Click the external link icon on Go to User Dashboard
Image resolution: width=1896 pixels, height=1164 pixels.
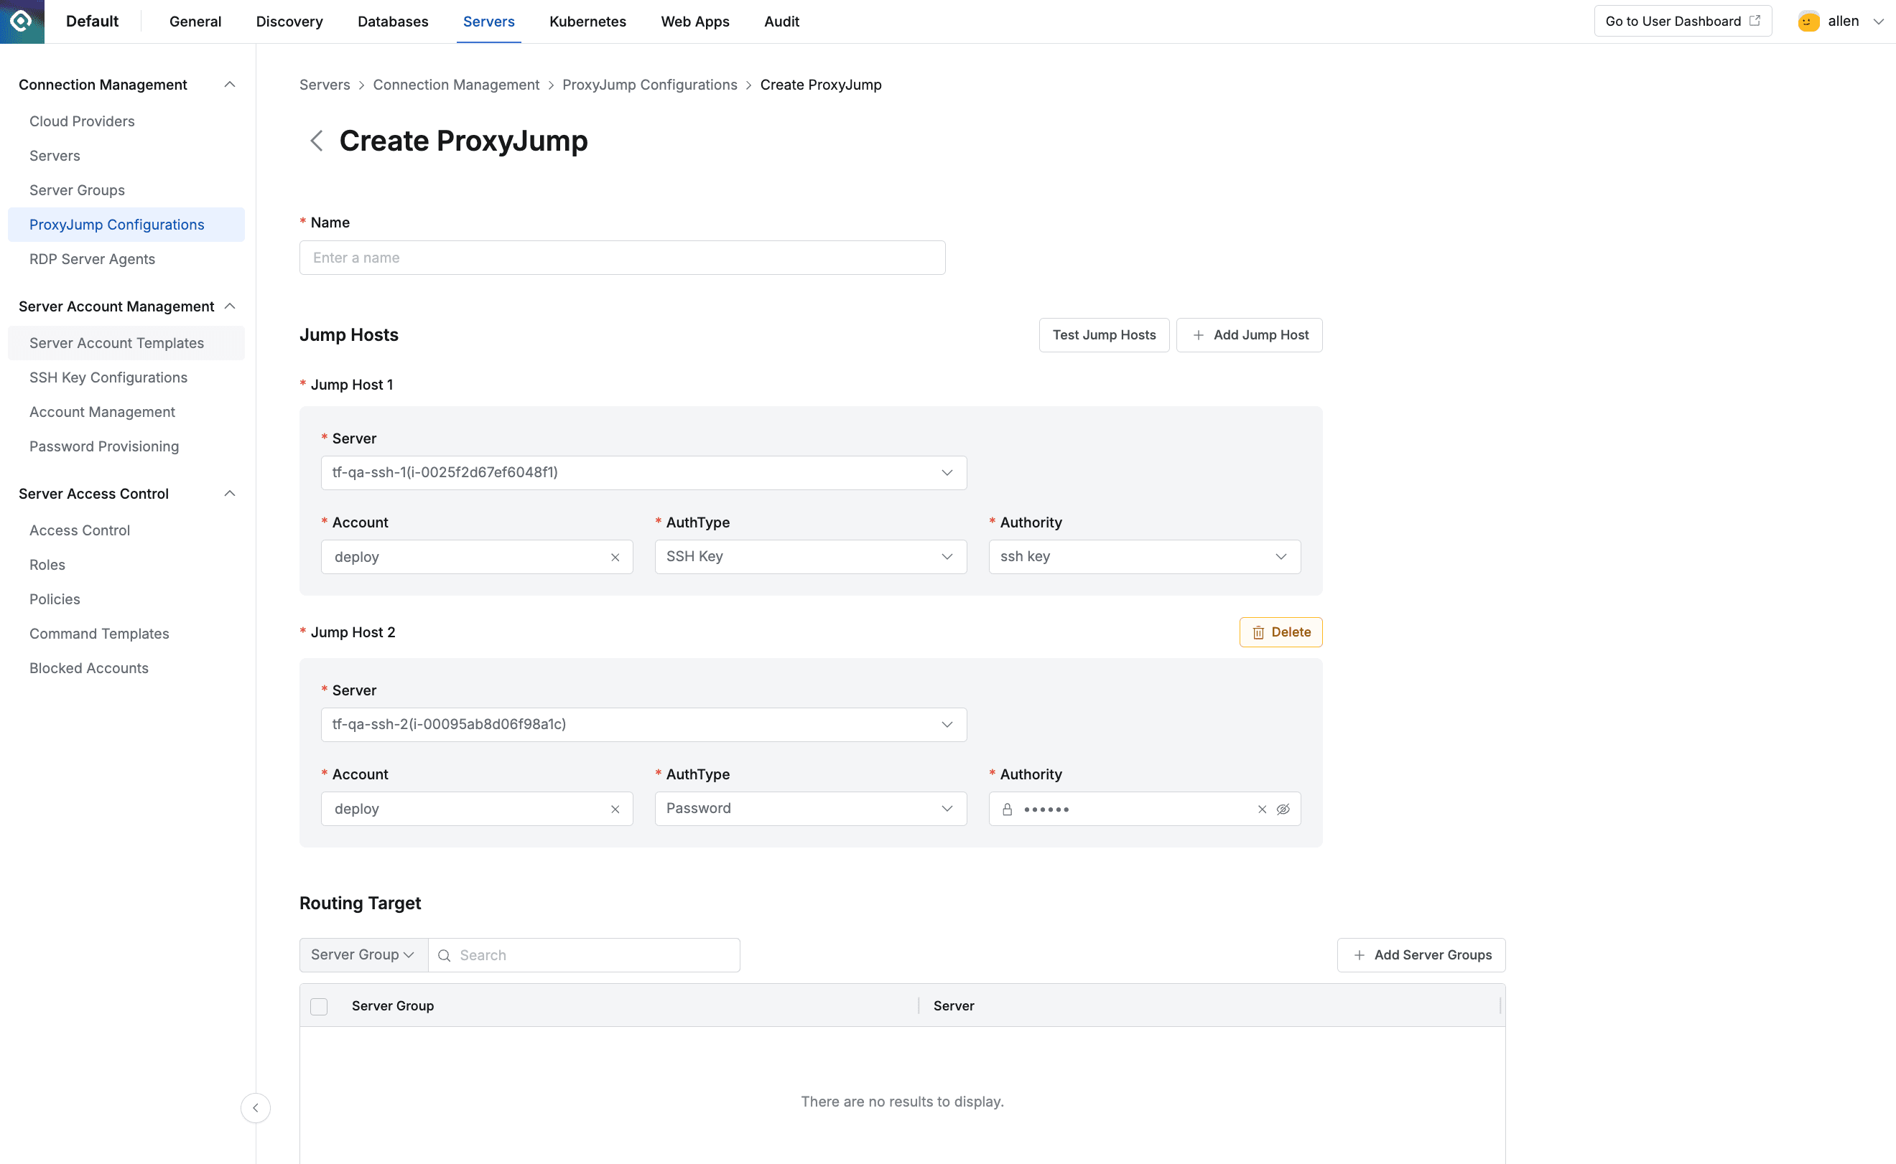[x=1756, y=21]
